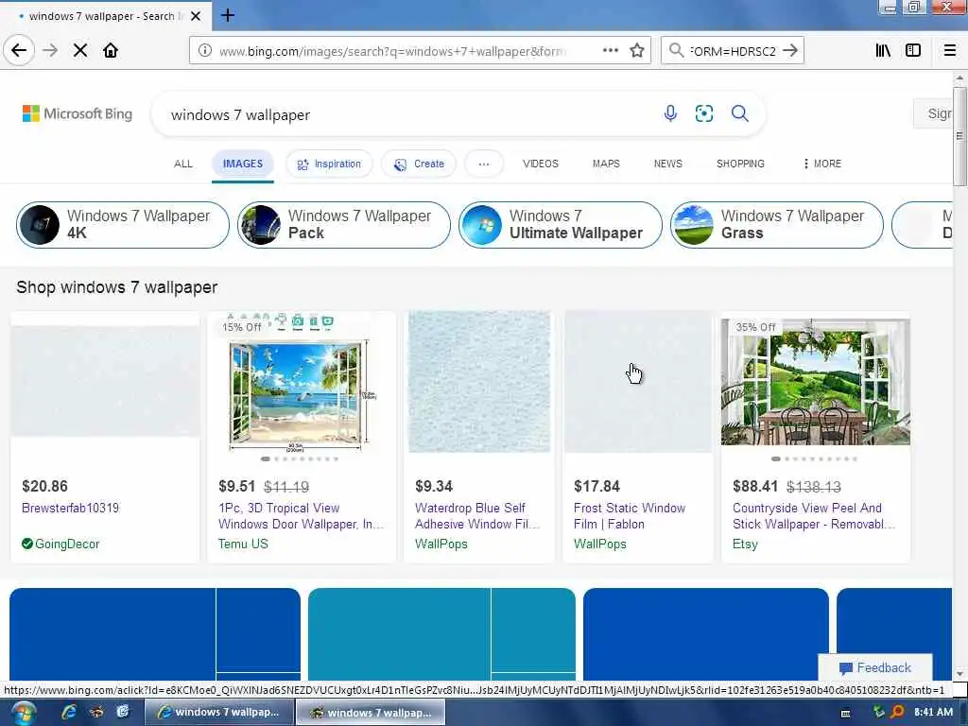Click the page vertical scrollbar thumb
968x726 pixels.
[959, 136]
